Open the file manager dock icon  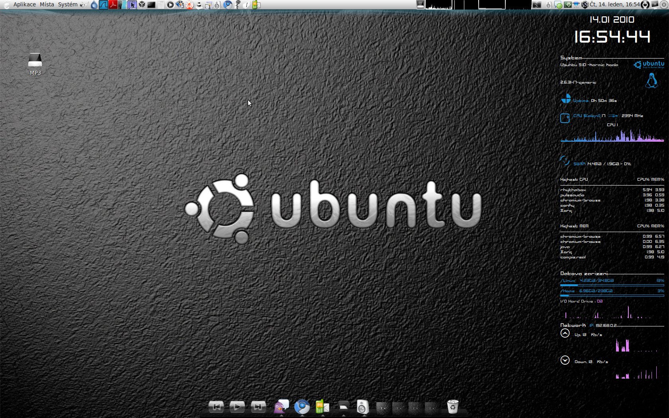point(343,406)
